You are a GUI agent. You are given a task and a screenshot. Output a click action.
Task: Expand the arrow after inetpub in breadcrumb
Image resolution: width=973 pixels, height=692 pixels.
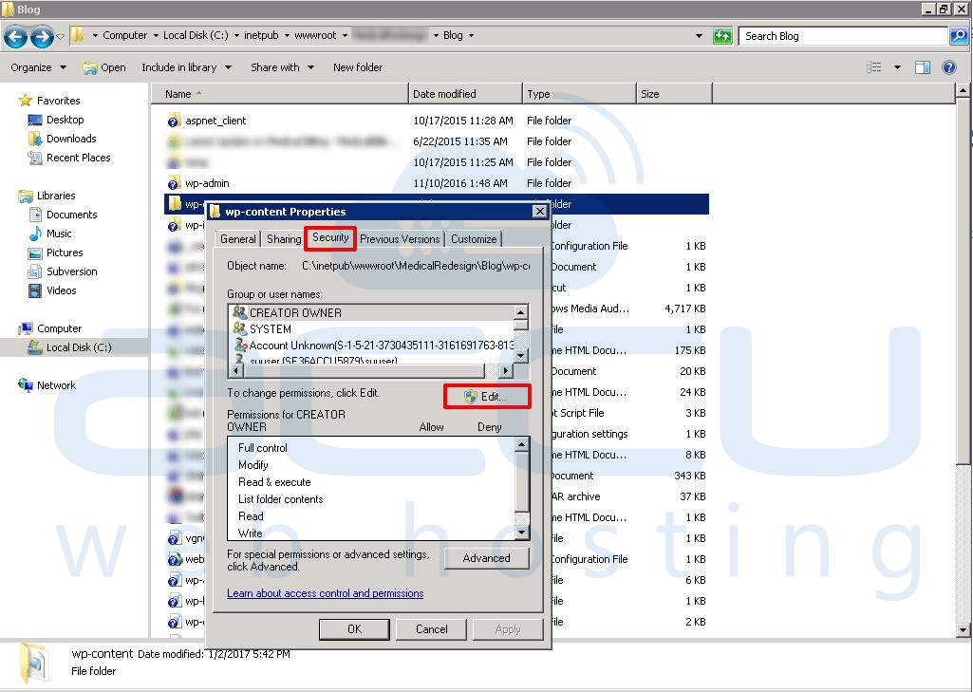click(x=287, y=35)
